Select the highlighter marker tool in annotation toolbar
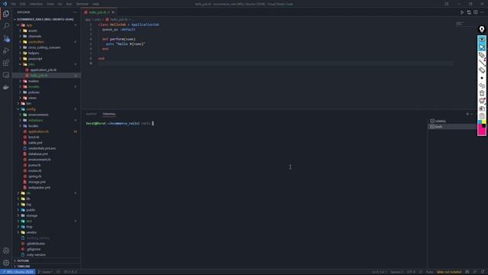The height and width of the screenshot is (275, 488). [x=482, y=56]
